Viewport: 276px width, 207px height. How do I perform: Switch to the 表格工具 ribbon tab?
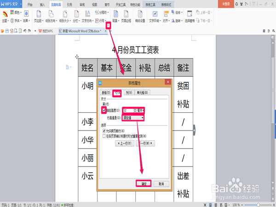[x=150, y=5]
